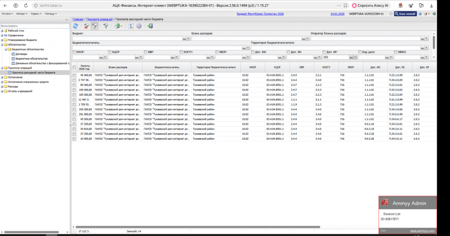This screenshot has height=236, width=450.
Task: Expand Планирование бюджета tree node
Action: (2, 40)
